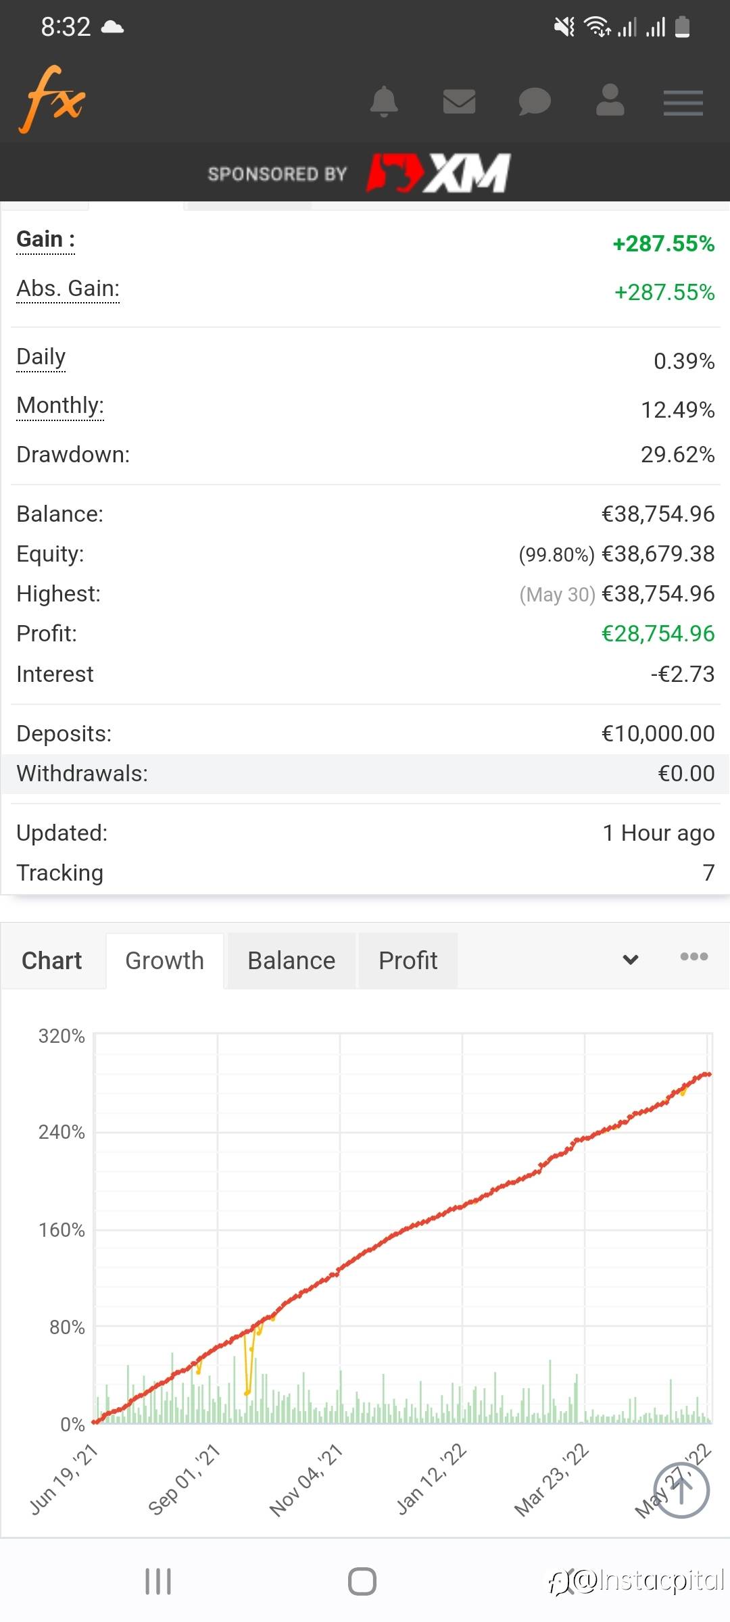The height and width of the screenshot is (1622, 730).
Task: Tap the scroll-to-top arrow button
Action: 681,1490
